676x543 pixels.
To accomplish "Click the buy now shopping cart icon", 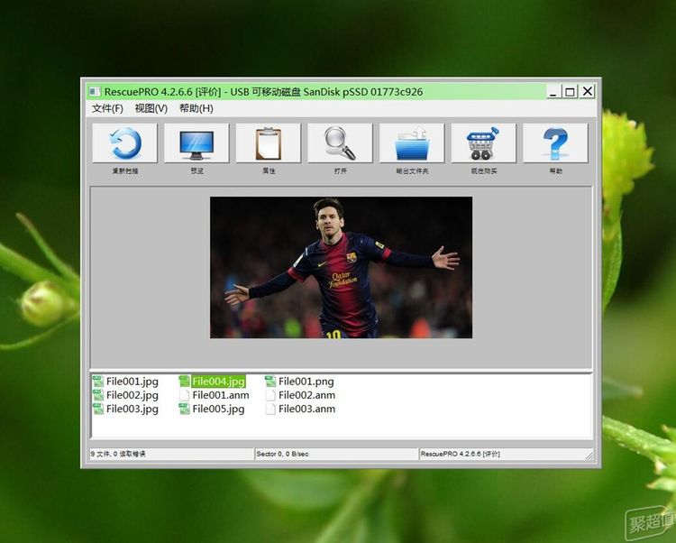I will 483,143.
